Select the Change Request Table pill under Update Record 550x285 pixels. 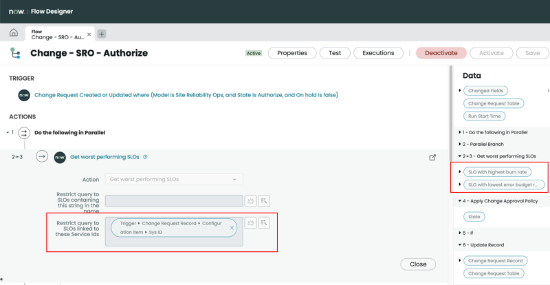click(x=494, y=273)
